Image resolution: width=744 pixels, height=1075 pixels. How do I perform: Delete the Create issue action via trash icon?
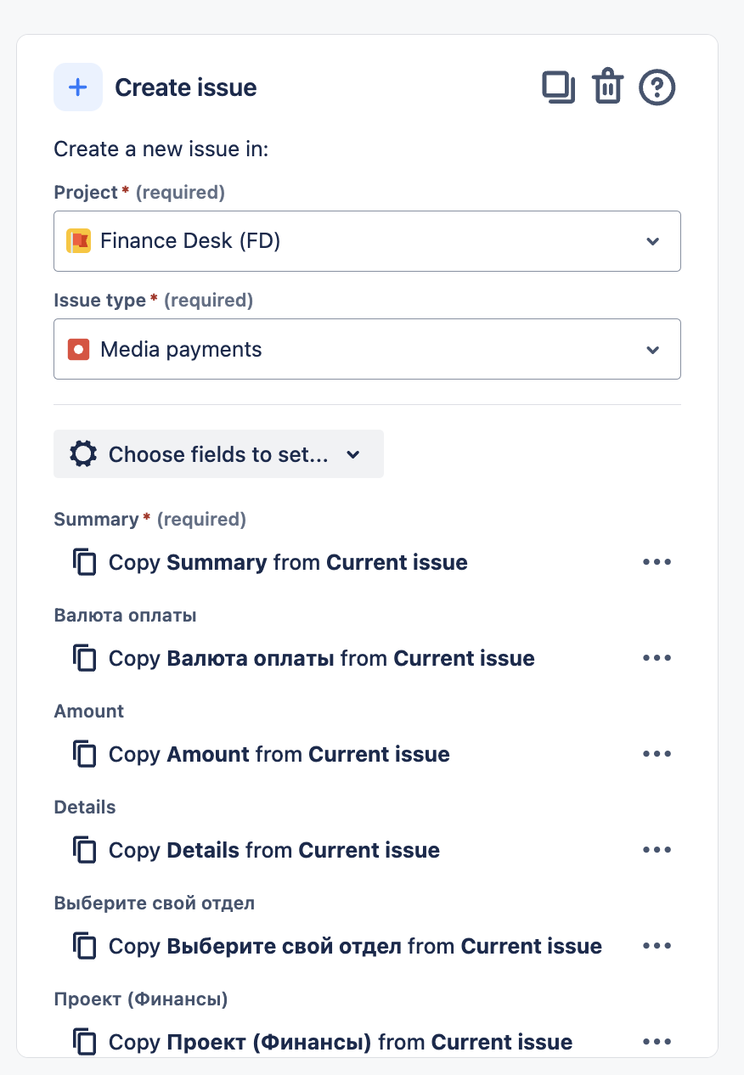point(607,87)
